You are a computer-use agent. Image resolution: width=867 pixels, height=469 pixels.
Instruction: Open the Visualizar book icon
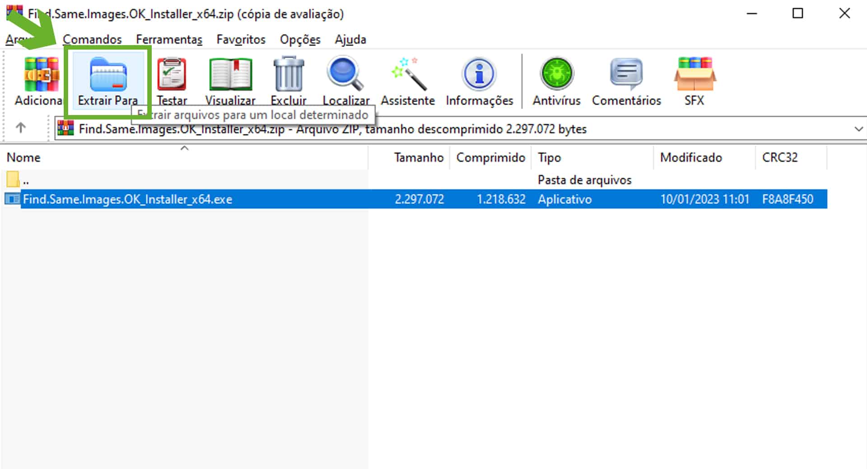[x=230, y=74]
